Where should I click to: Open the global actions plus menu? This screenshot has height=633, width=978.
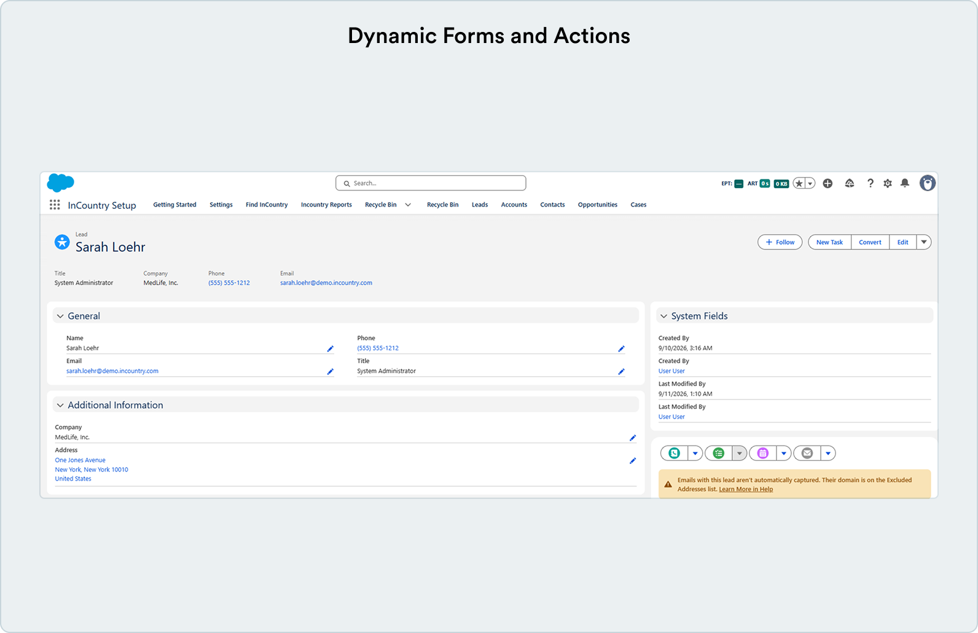[827, 183]
